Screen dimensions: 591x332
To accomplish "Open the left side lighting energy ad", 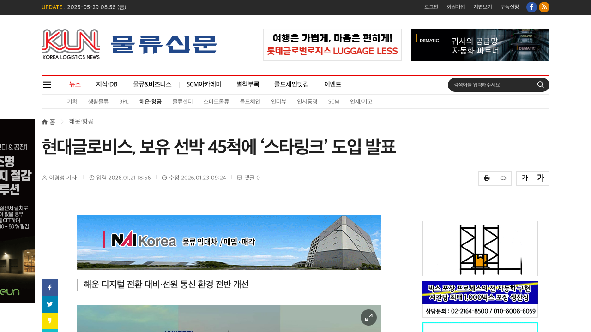I will tap(17, 211).
